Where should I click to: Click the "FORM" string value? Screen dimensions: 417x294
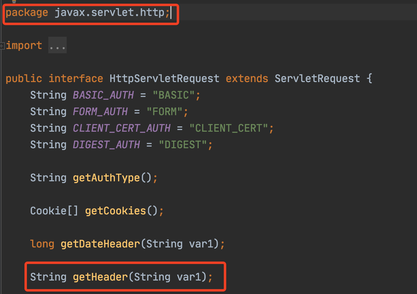point(164,112)
